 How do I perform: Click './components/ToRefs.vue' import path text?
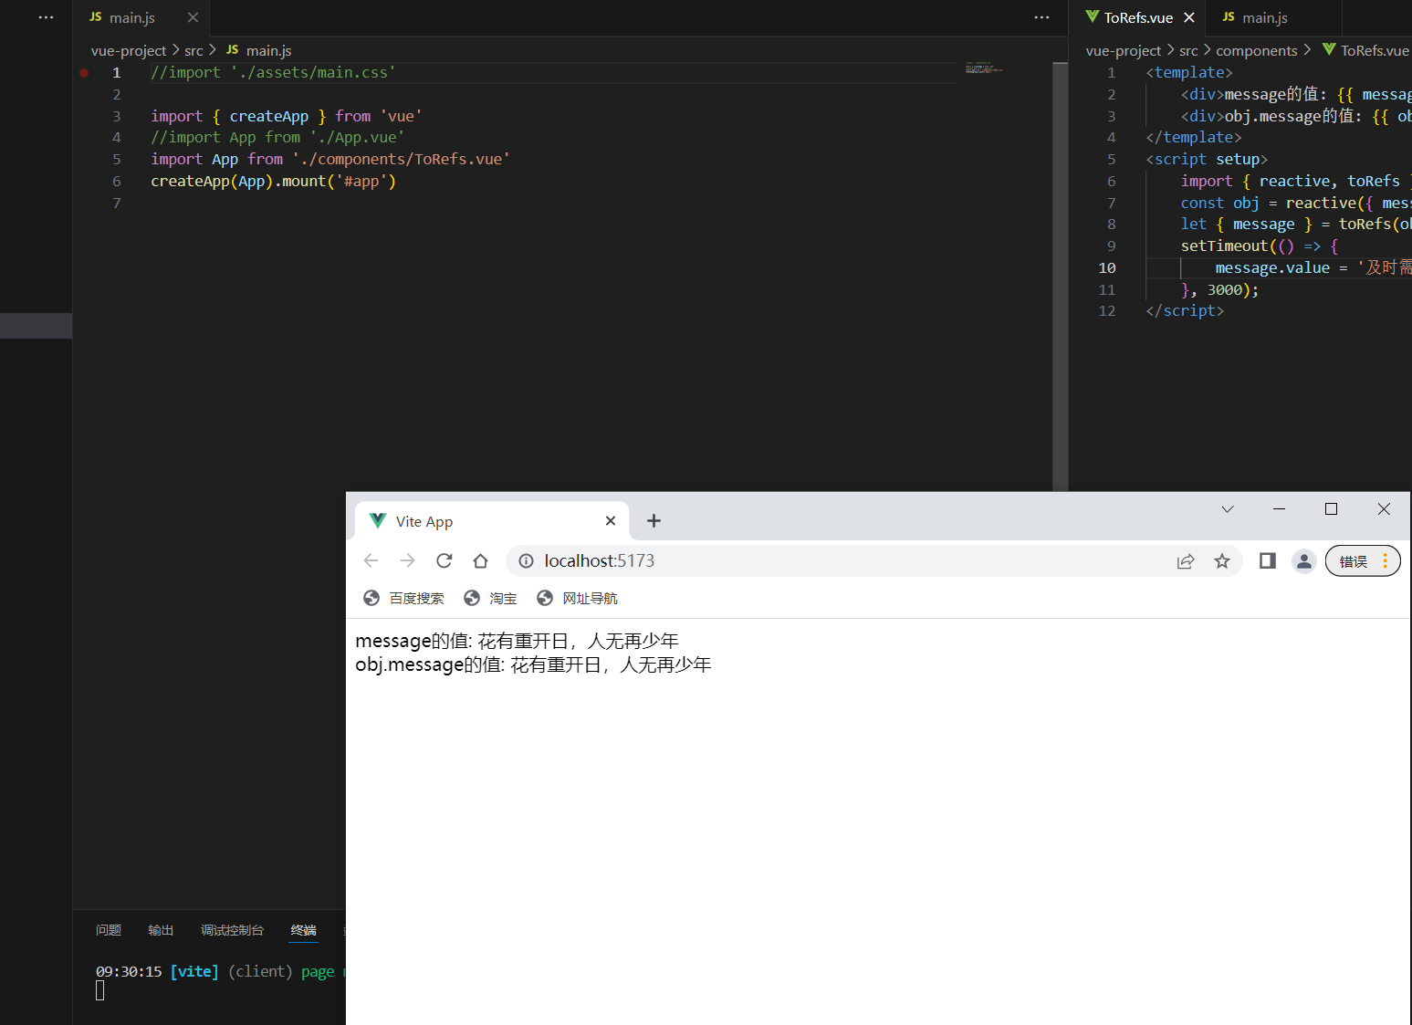pos(401,159)
